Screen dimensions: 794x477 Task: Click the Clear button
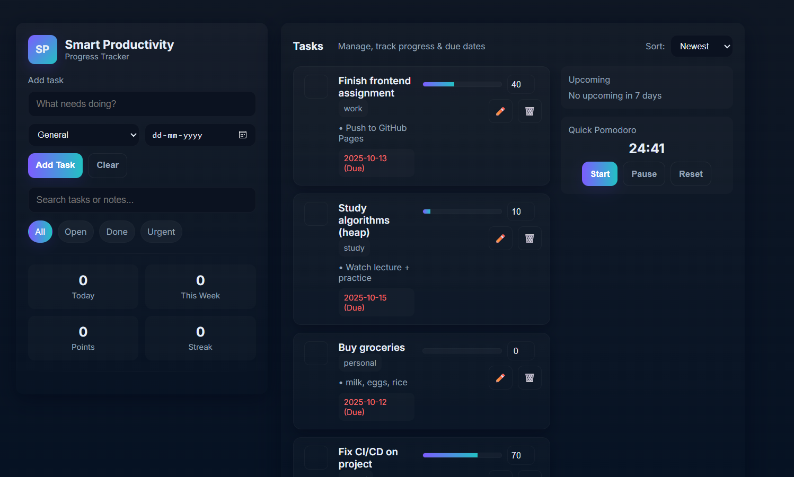108,165
